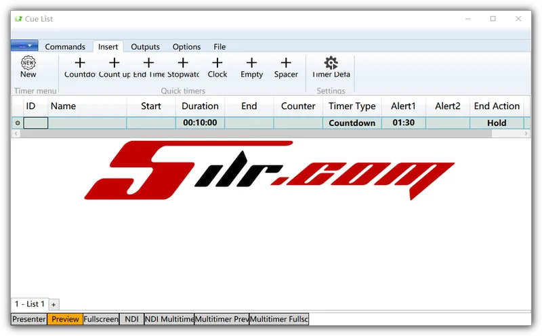The image size is (542, 336).
Task: Click the Fullscreen output button
Action: (101, 319)
